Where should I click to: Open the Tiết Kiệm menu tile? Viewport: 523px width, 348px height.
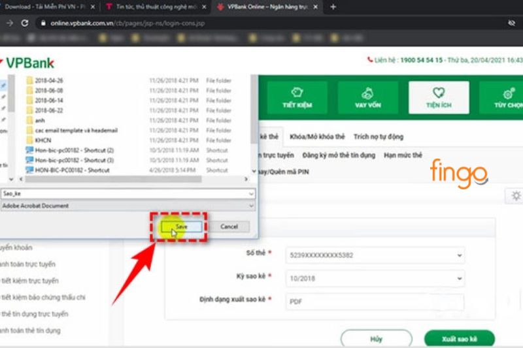[x=297, y=97]
